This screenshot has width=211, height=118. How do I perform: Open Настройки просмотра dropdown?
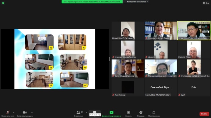pos(137,2)
